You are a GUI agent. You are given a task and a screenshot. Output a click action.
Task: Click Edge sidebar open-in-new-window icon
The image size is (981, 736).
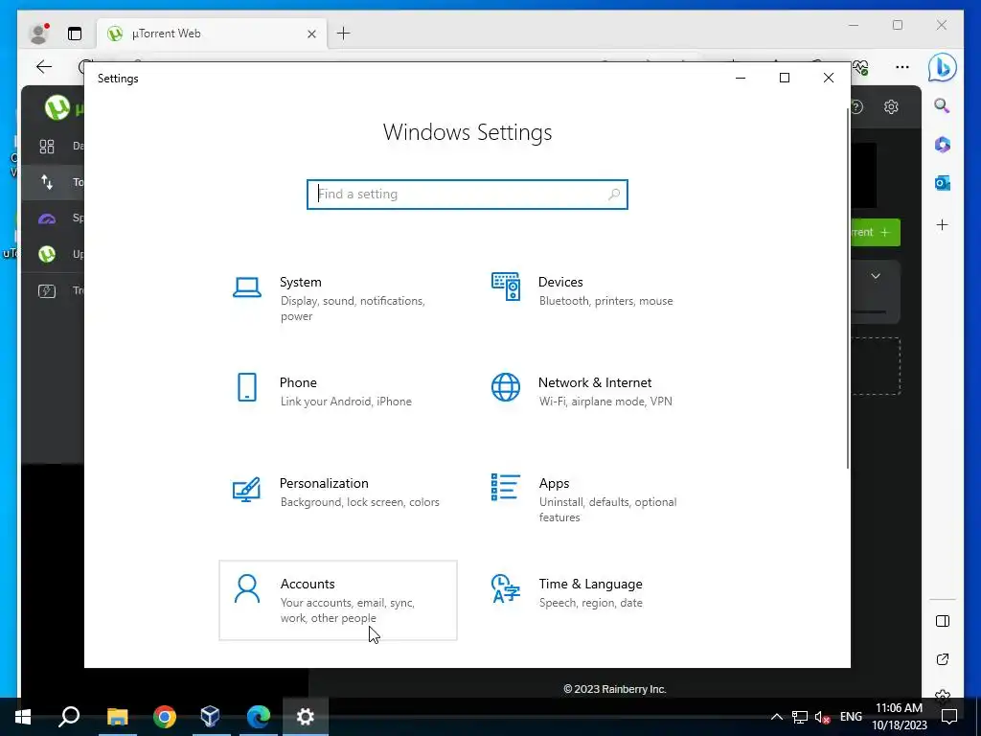pyautogui.click(x=943, y=659)
